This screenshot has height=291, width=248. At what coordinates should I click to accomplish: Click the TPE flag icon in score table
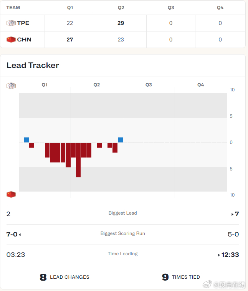tap(11, 23)
